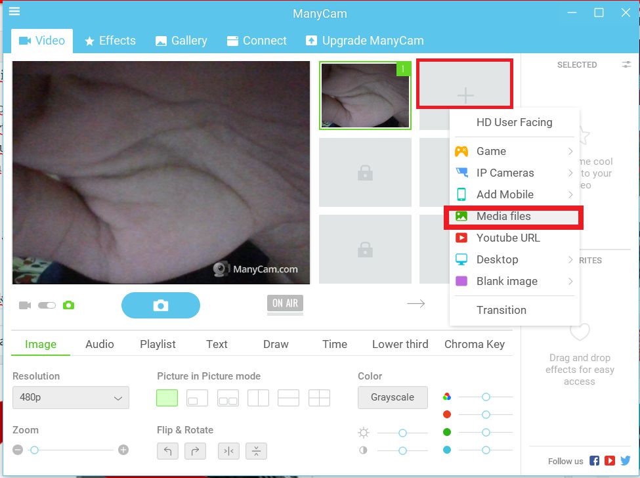The height and width of the screenshot is (478, 640).
Task: Adjust the red color slider
Action: [x=486, y=415]
